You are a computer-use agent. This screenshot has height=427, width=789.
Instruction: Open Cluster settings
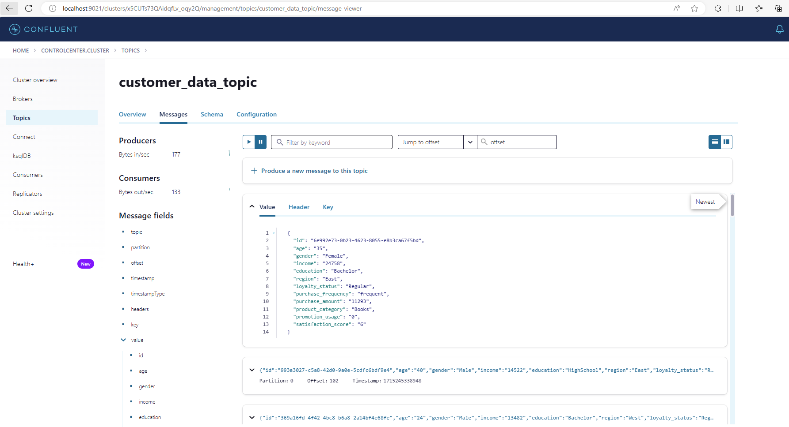[33, 213]
